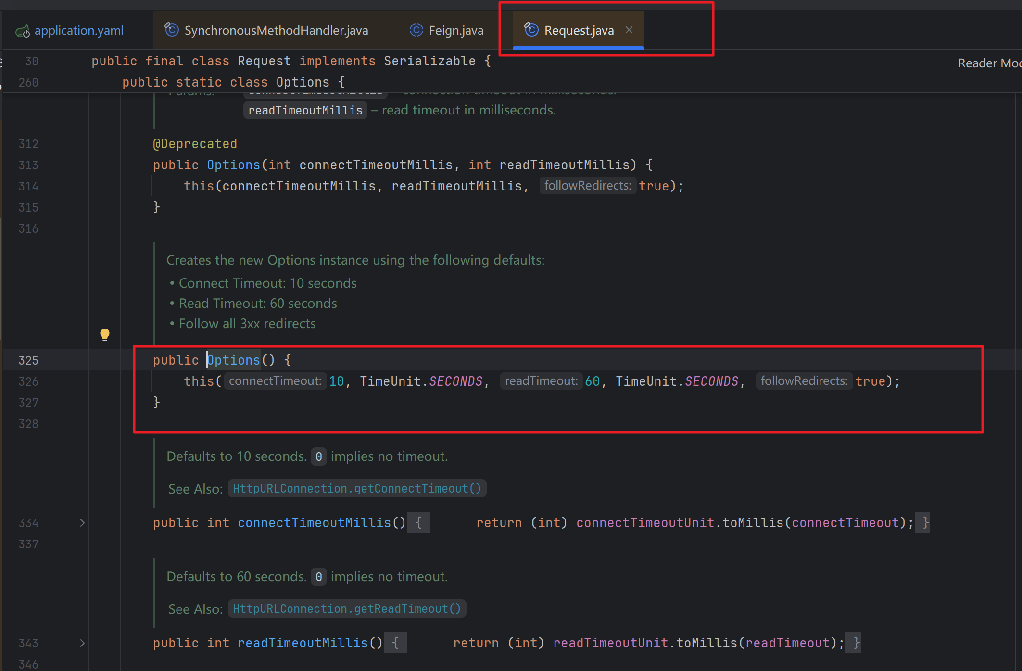The image size is (1022, 671).
Task: Click the readTimeoutUnit field on line 343
Action: point(611,643)
